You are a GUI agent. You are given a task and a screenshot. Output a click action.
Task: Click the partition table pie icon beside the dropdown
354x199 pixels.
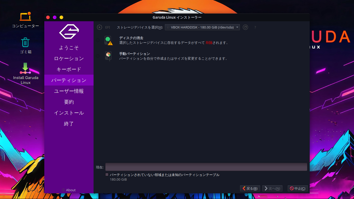pos(245,27)
